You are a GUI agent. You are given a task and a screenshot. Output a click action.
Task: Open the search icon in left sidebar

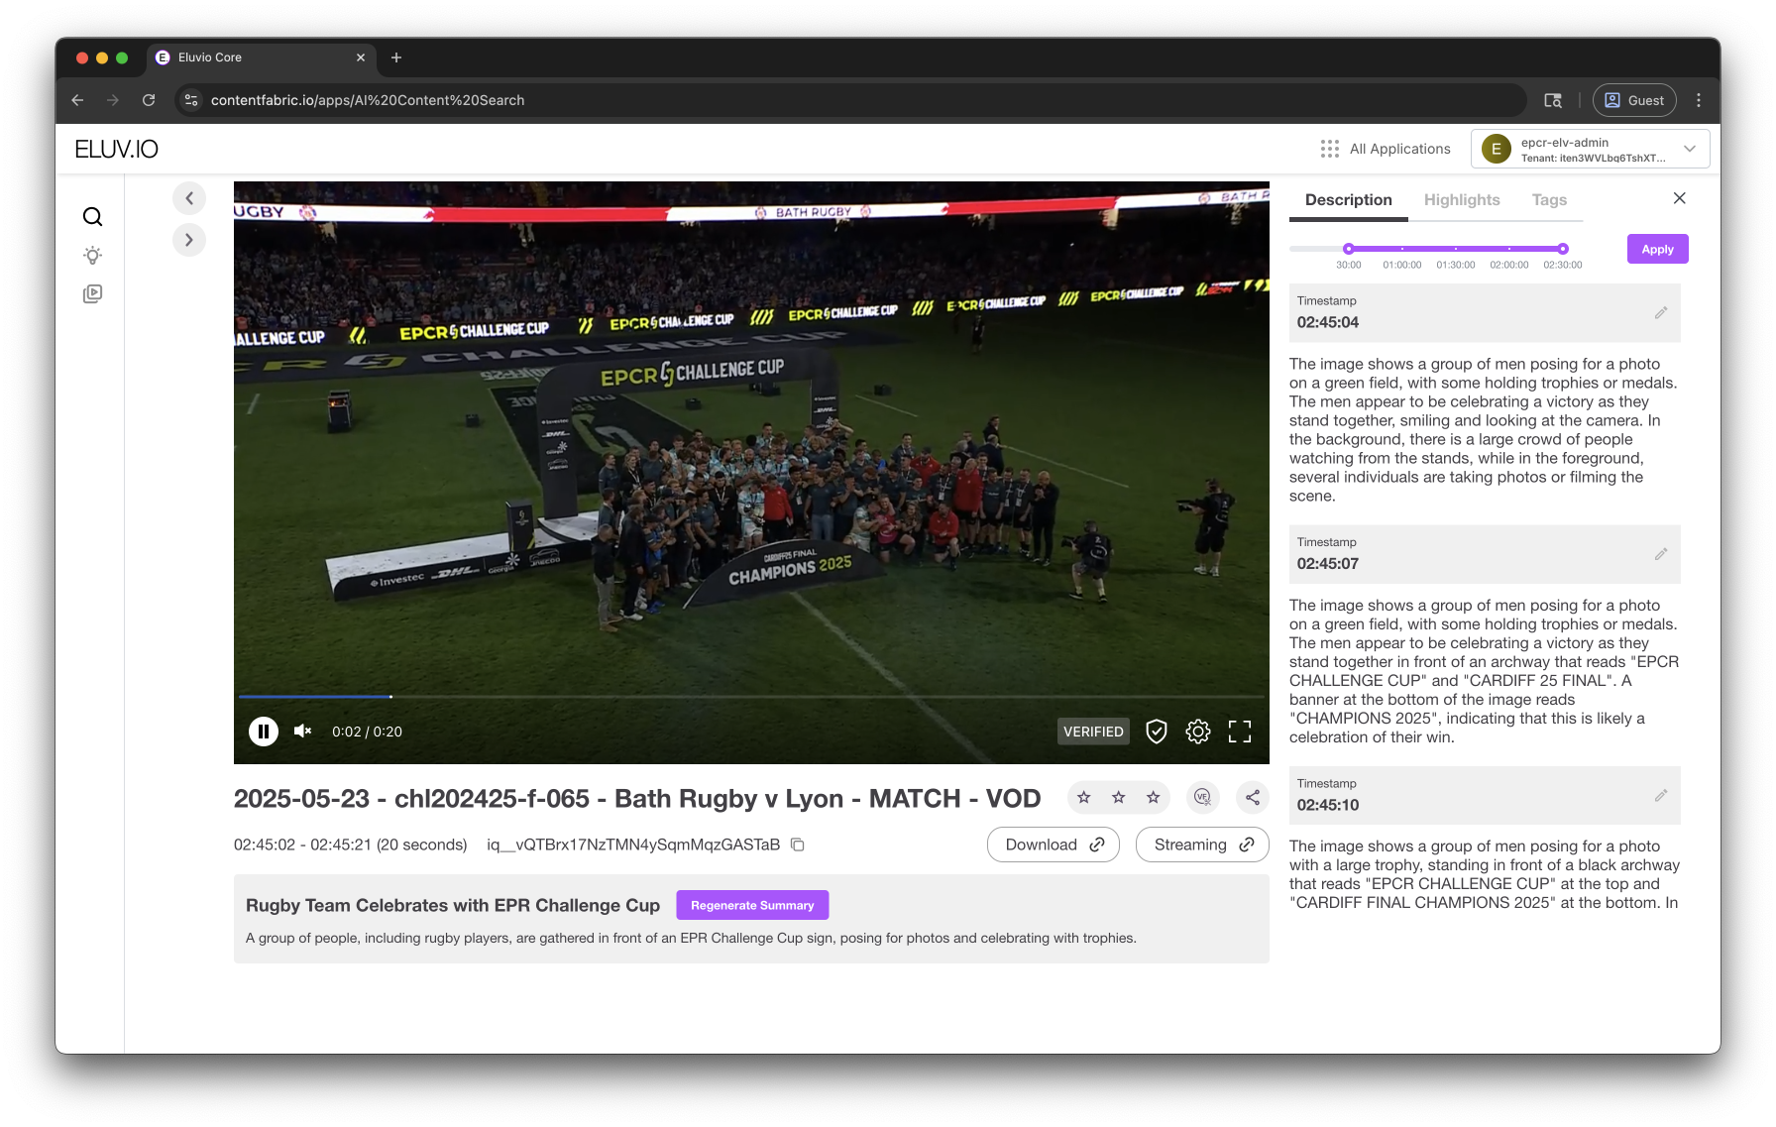[92, 217]
